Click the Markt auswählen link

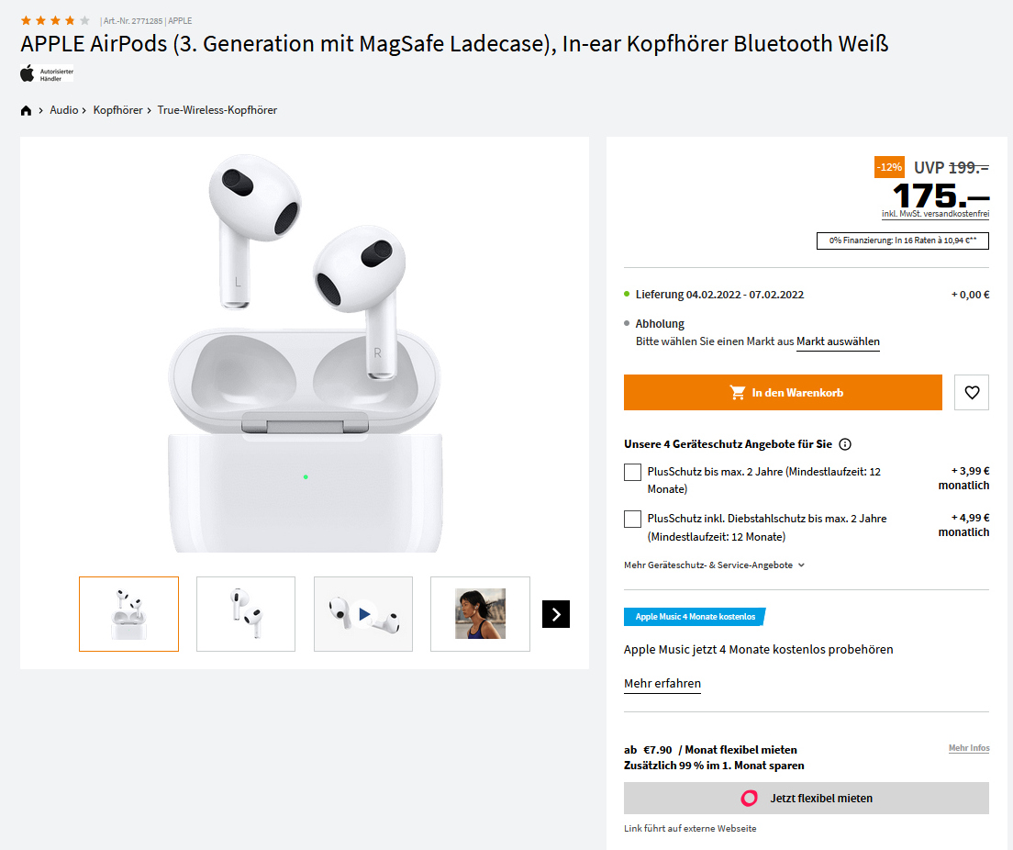point(838,341)
